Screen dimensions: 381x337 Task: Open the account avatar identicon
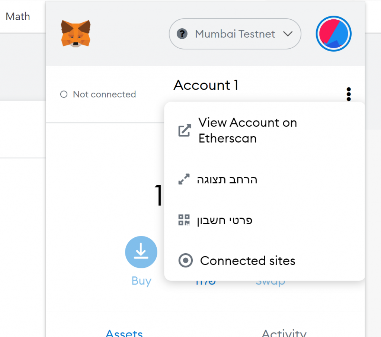pyautogui.click(x=334, y=34)
